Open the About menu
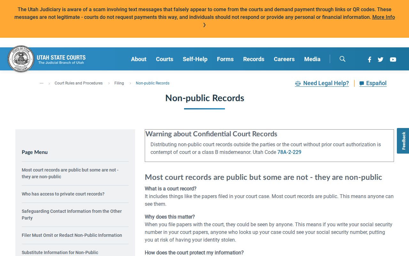Image resolution: width=409 pixels, height=256 pixels. 139,59
